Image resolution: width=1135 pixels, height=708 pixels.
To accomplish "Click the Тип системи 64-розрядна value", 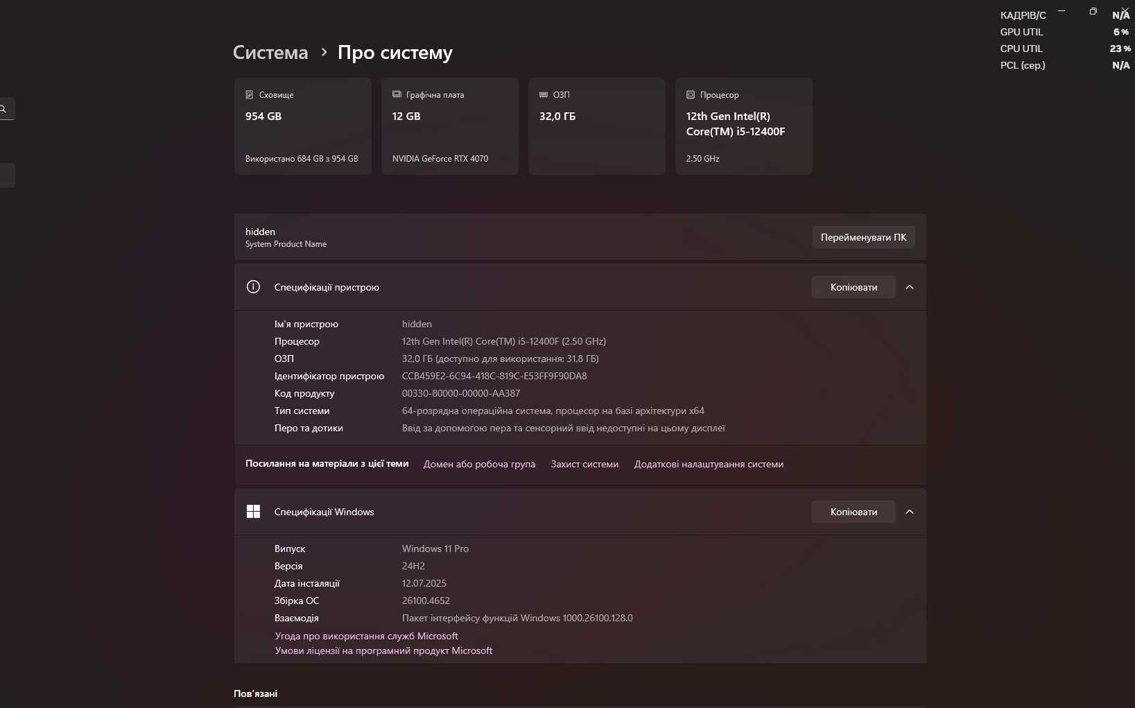I will (553, 411).
